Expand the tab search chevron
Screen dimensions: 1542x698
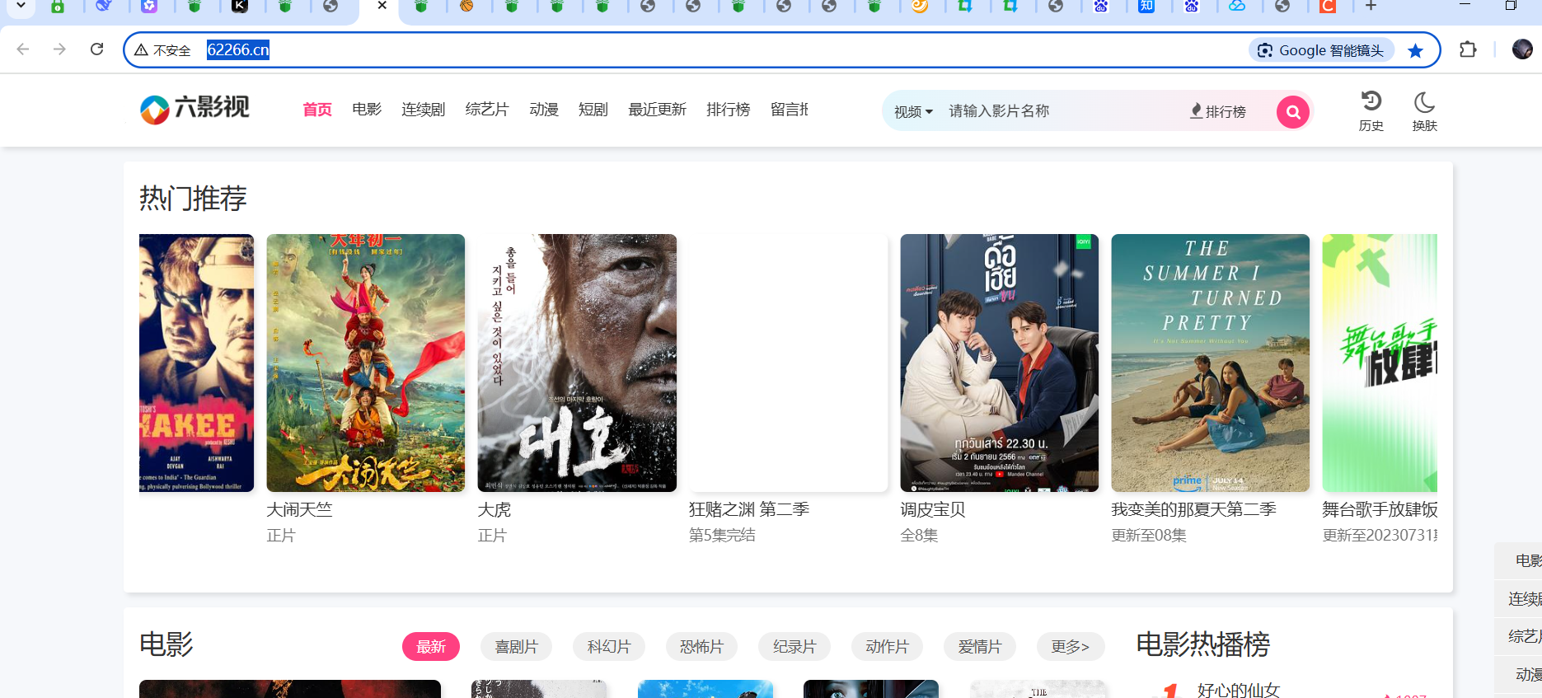pyautogui.click(x=21, y=6)
